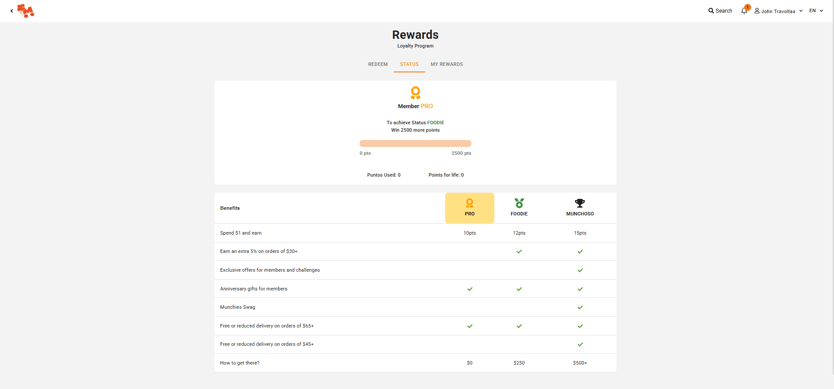Click the Benefits table header
834x389 pixels.
pos(230,208)
